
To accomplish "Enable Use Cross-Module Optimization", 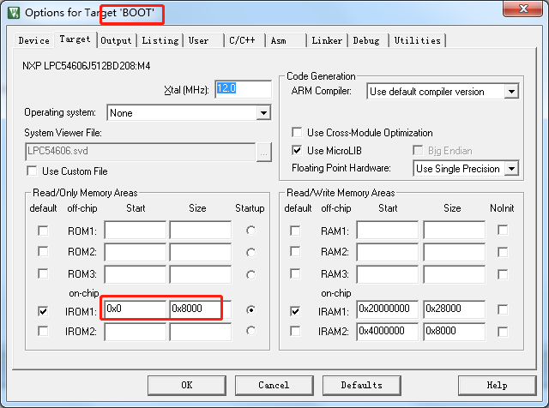I will (297, 132).
